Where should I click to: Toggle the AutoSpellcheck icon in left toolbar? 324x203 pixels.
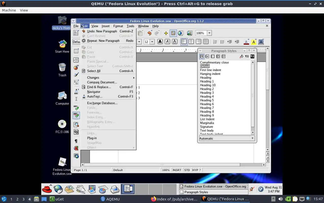click(76, 115)
